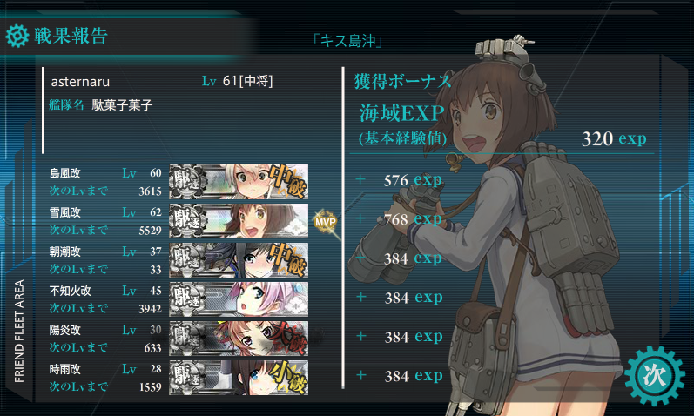The height and width of the screenshot is (416, 694).
Task: Select 不知火改's ship portrait banner
Action: coord(239,299)
